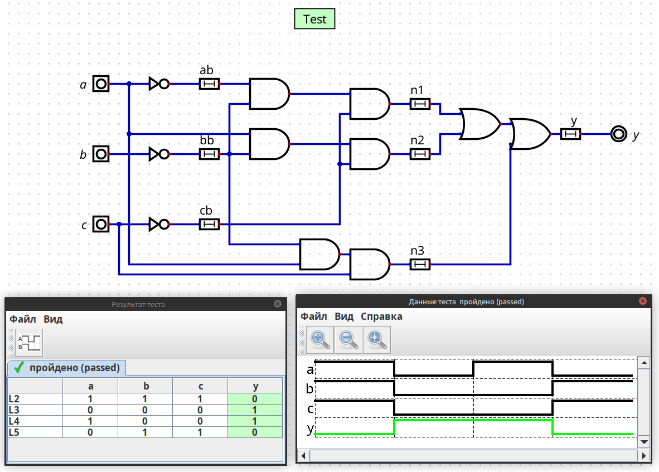Viewport: 659px width, 472px height.
Task: Click column header a in results table
Action: (x=90, y=386)
